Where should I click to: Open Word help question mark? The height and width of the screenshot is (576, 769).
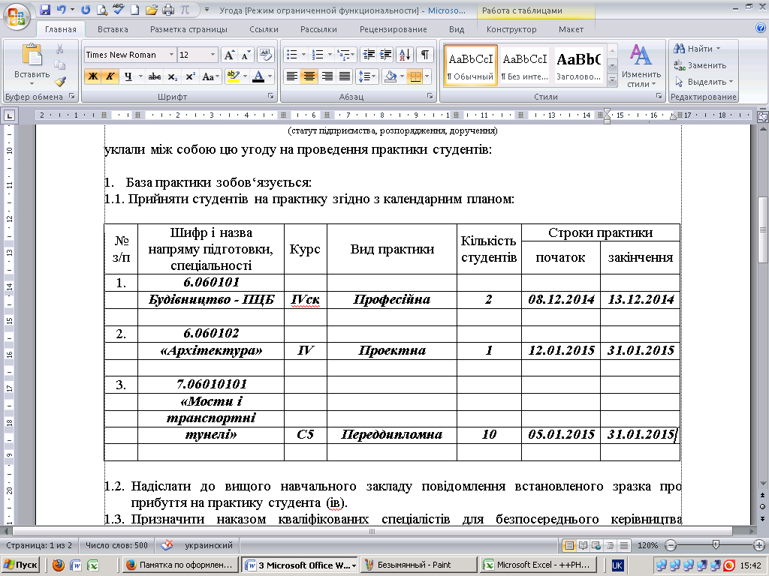(761, 28)
